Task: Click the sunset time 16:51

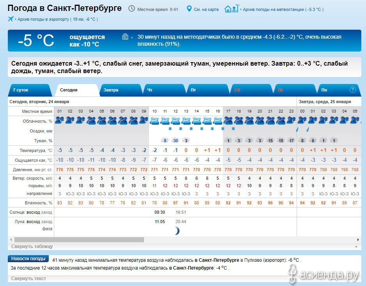Action: click(181, 212)
